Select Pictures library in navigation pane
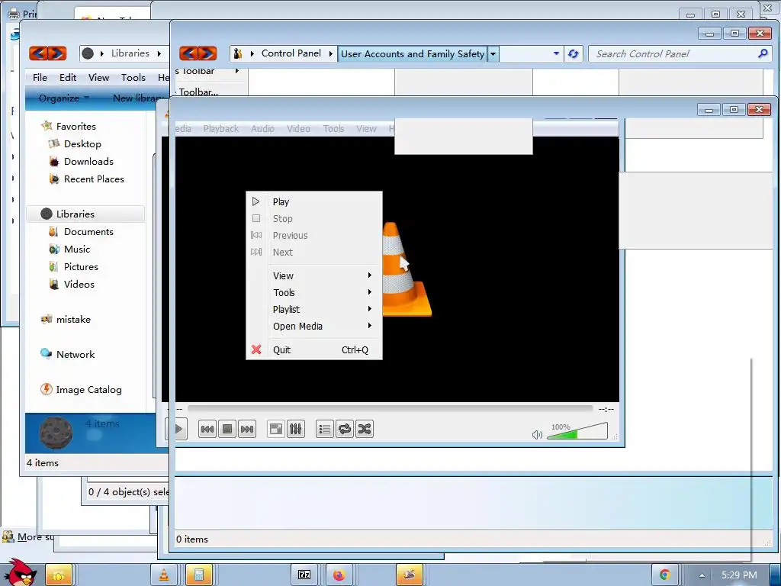This screenshot has width=781, height=586. point(81,266)
